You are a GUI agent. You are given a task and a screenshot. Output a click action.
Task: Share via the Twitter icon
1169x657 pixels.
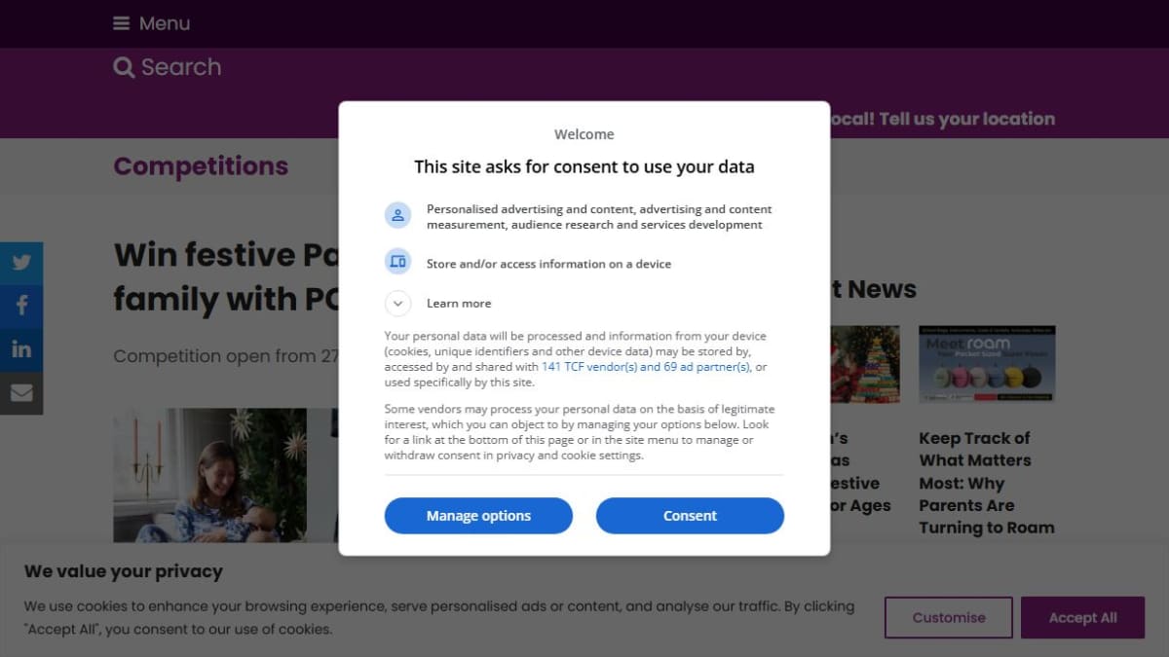click(21, 263)
